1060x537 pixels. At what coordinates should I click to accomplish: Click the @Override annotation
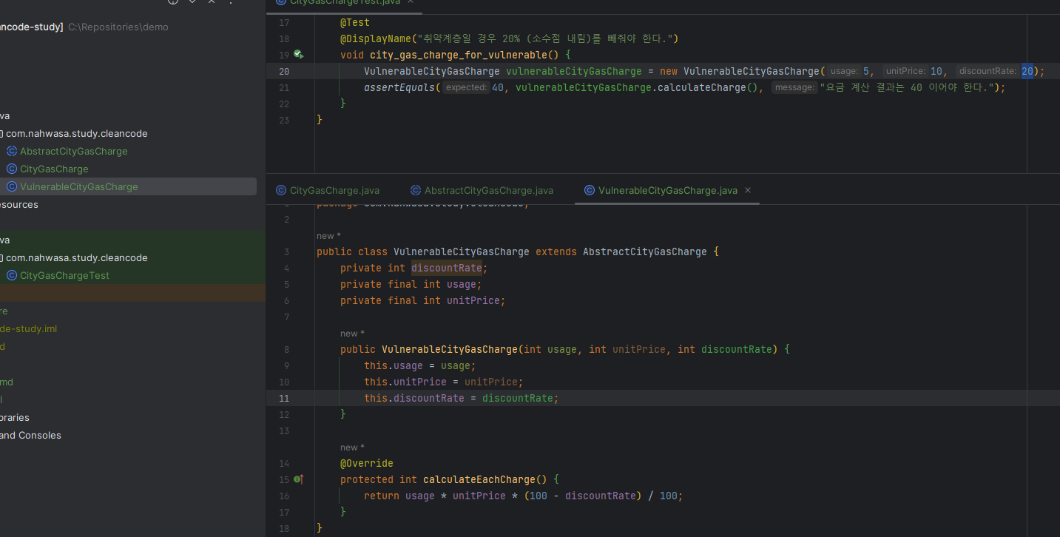[x=367, y=463]
